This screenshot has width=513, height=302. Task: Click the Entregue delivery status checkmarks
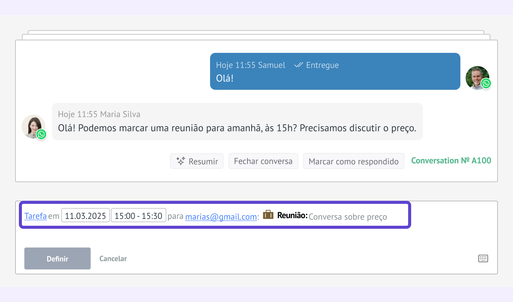pos(299,65)
